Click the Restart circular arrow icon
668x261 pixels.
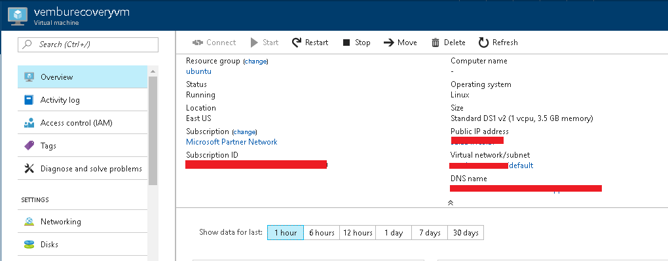297,43
